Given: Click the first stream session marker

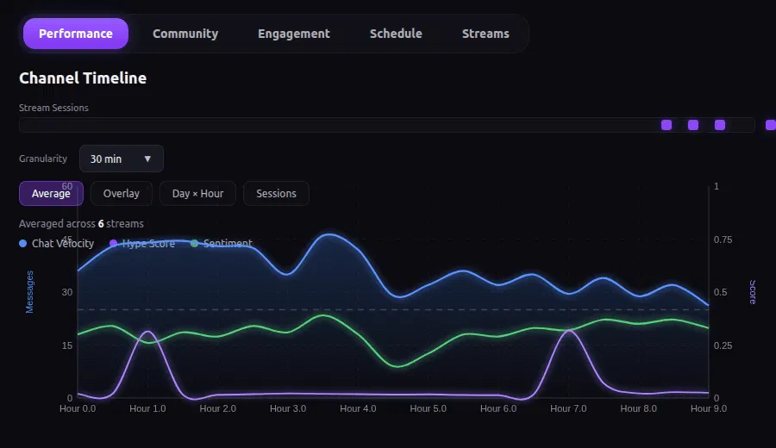Looking at the screenshot, I should (x=666, y=125).
